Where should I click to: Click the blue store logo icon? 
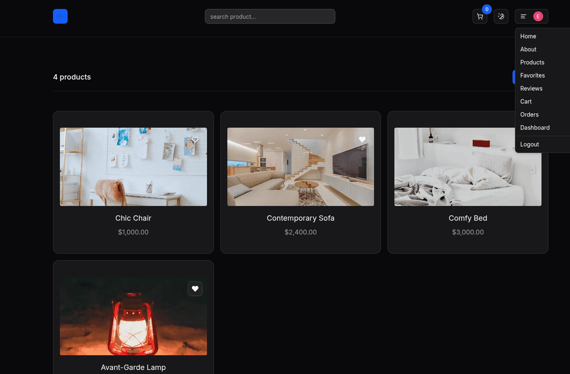click(x=60, y=16)
